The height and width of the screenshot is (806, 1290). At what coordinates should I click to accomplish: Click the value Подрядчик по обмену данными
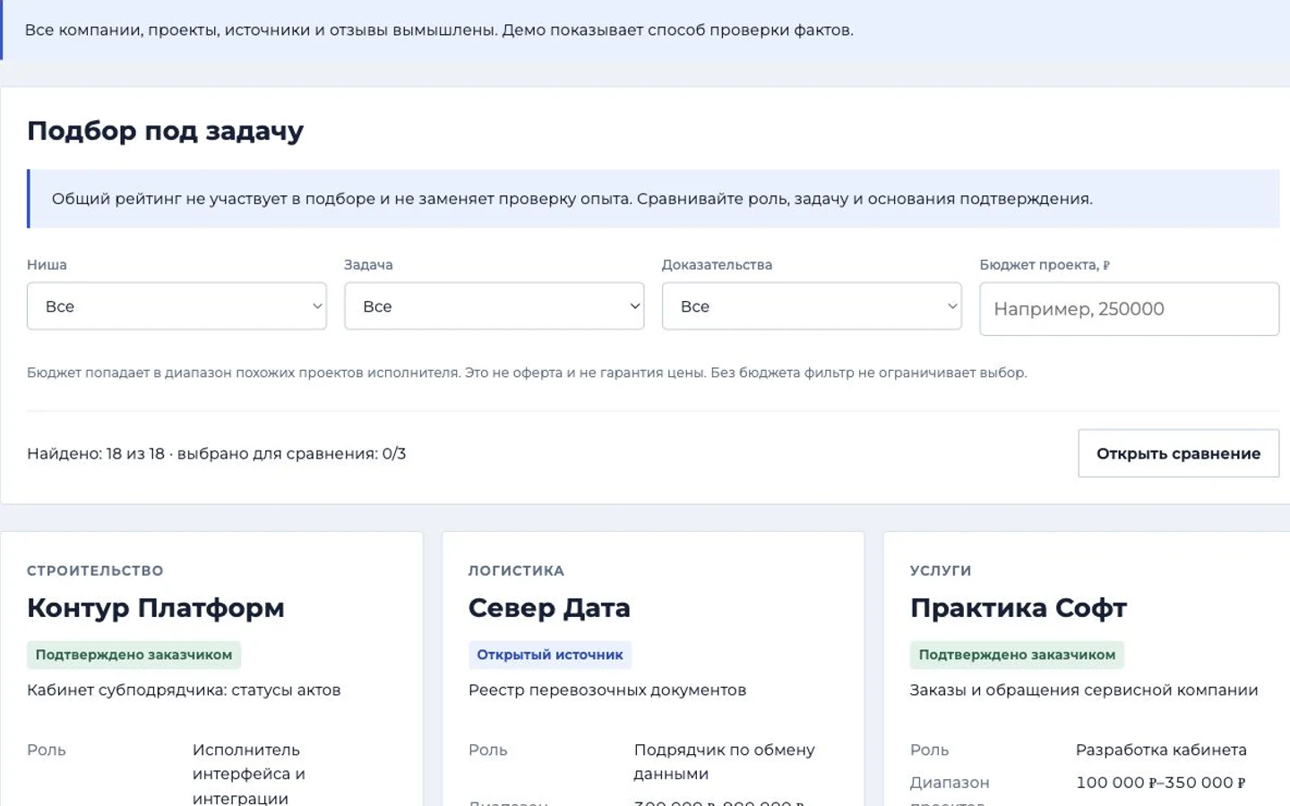[x=724, y=761]
